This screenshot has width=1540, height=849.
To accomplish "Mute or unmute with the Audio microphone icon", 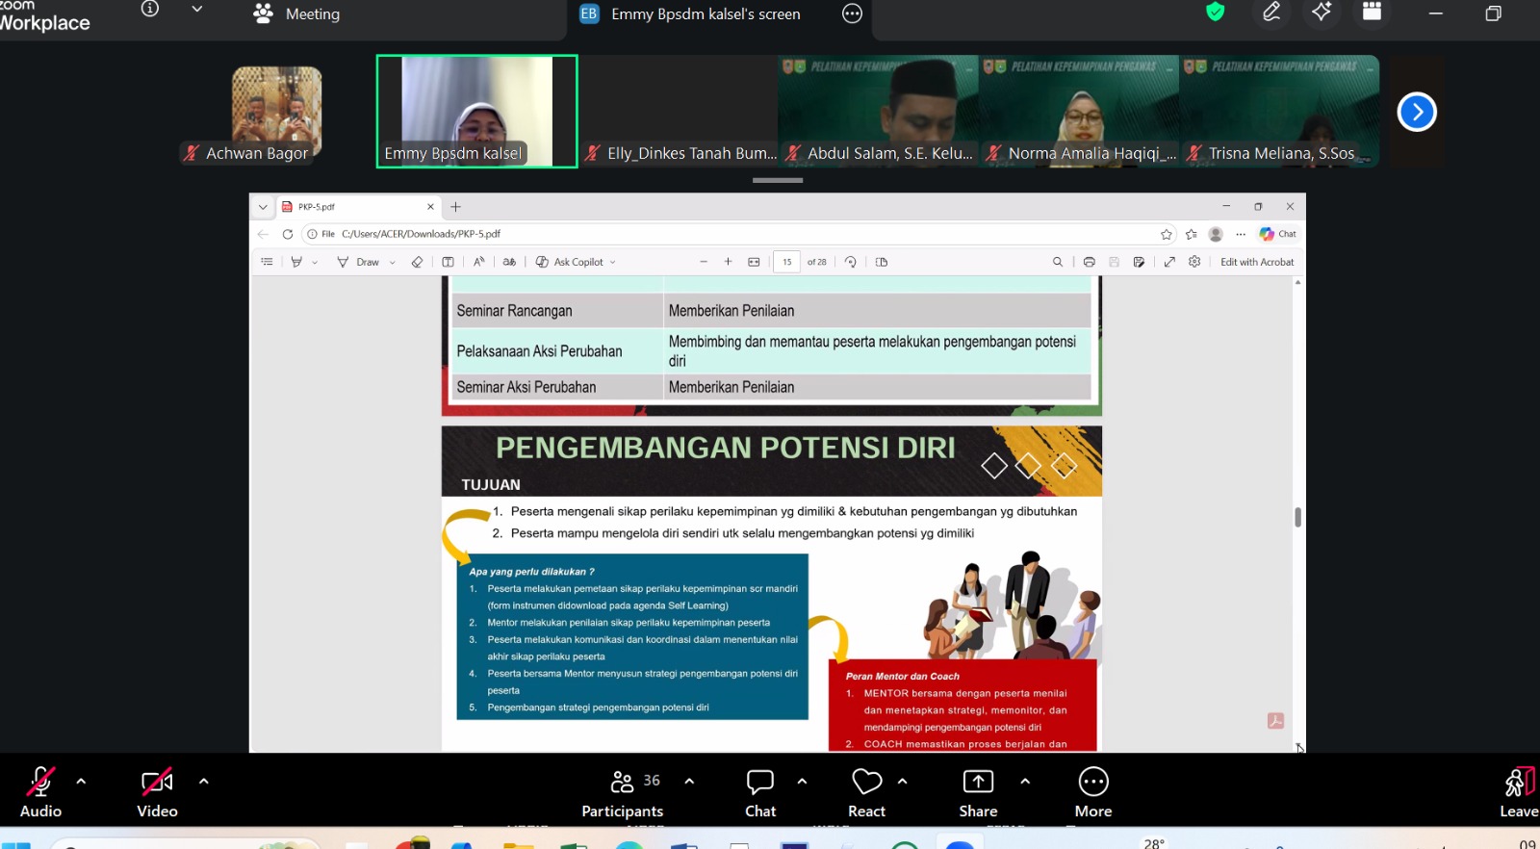I will pos(40,782).
